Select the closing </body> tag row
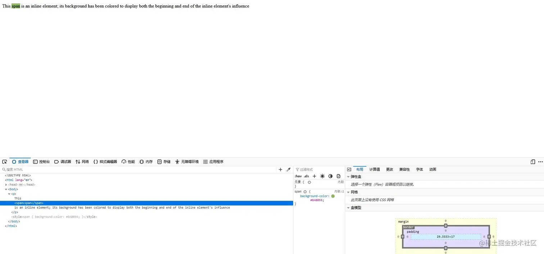The image size is (544, 254). pyautogui.click(x=13, y=222)
